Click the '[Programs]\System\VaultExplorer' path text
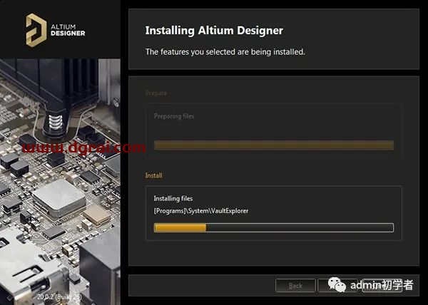 201,211
